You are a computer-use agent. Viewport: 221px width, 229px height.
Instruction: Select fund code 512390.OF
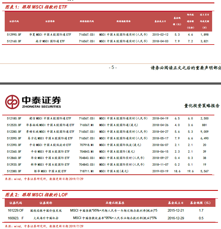point(14,145)
